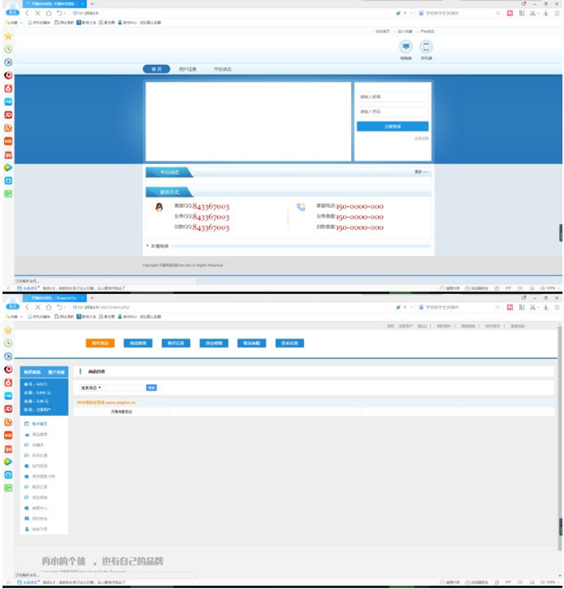Image resolution: width=564 pixels, height=589 pixels.
Task: Click the 电脑版 desktop version icon
Action: point(406,47)
